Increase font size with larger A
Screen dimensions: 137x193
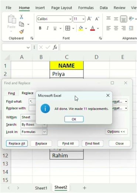tap(89, 19)
